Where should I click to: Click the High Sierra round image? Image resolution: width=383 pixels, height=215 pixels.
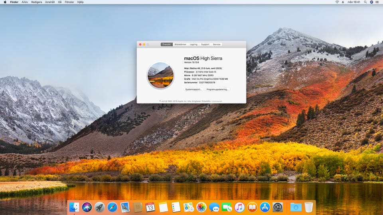click(160, 75)
